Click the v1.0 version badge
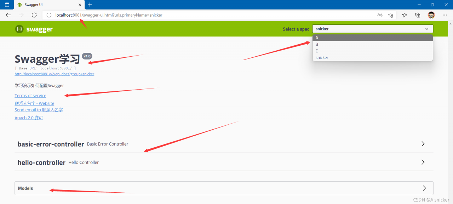Screen dimensions: 453x204 [x=87, y=56]
